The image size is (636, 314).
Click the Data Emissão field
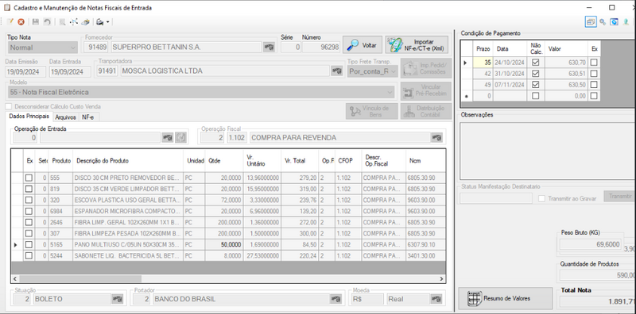pyautogui.click(x=25, y=71)
